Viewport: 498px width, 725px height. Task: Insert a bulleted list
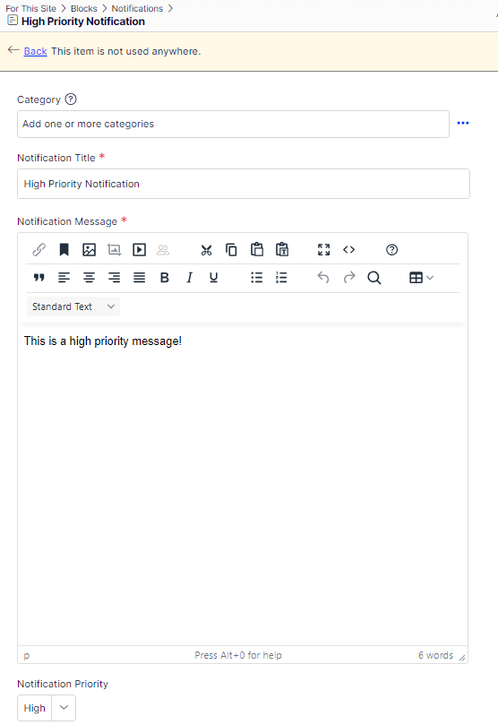tap(257, 278)
